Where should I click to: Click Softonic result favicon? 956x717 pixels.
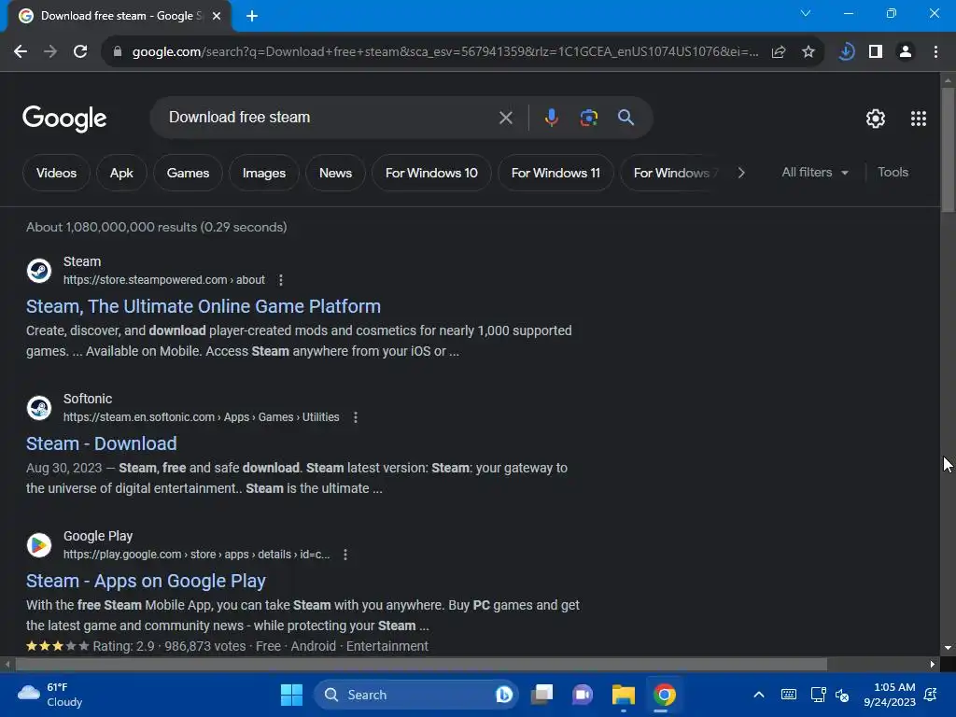tap(39, 407)
